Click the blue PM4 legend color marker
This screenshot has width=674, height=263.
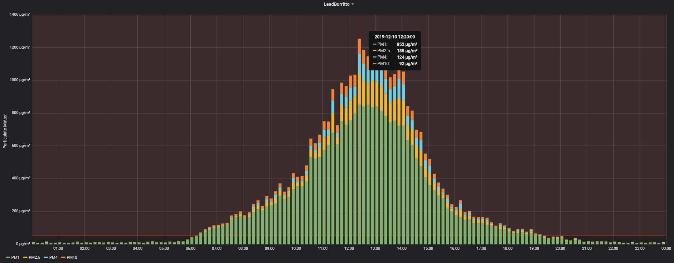(x=46, y=257)
